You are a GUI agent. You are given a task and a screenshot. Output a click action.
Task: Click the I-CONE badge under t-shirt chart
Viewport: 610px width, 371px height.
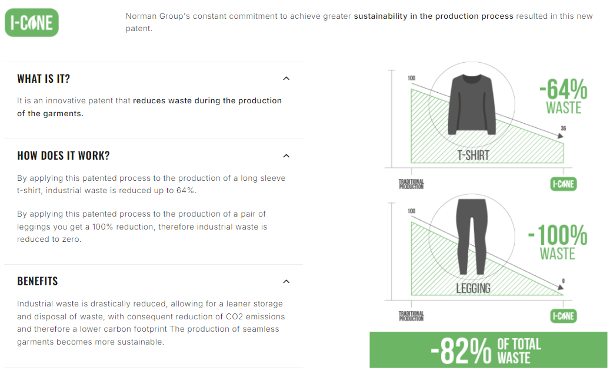click(x=563, y=184)
